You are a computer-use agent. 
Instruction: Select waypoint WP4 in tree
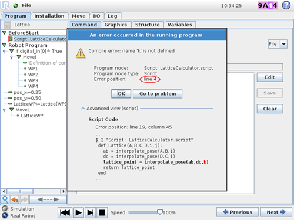[x=33, y=86]
